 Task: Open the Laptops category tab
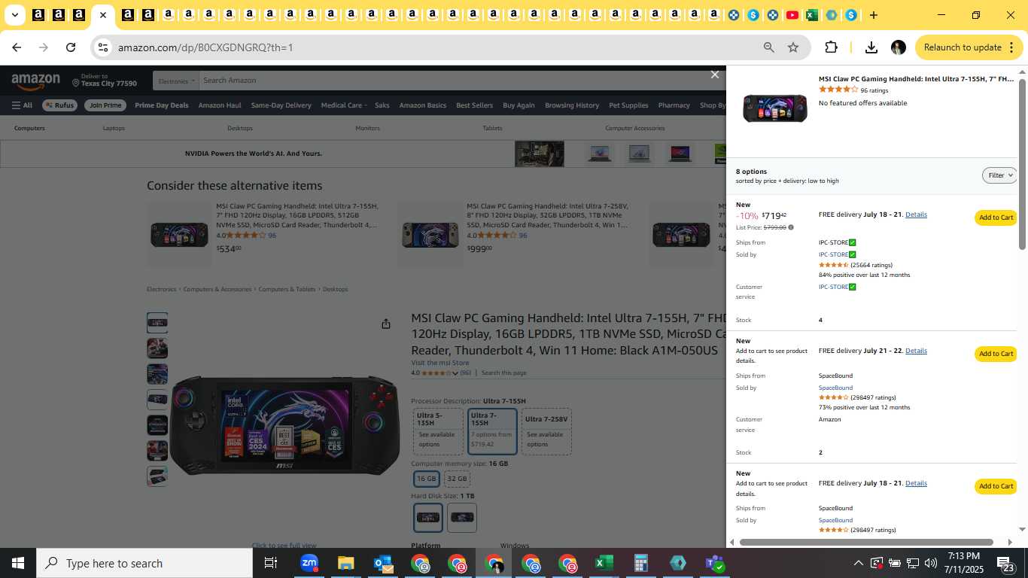[x=114, y=128]
